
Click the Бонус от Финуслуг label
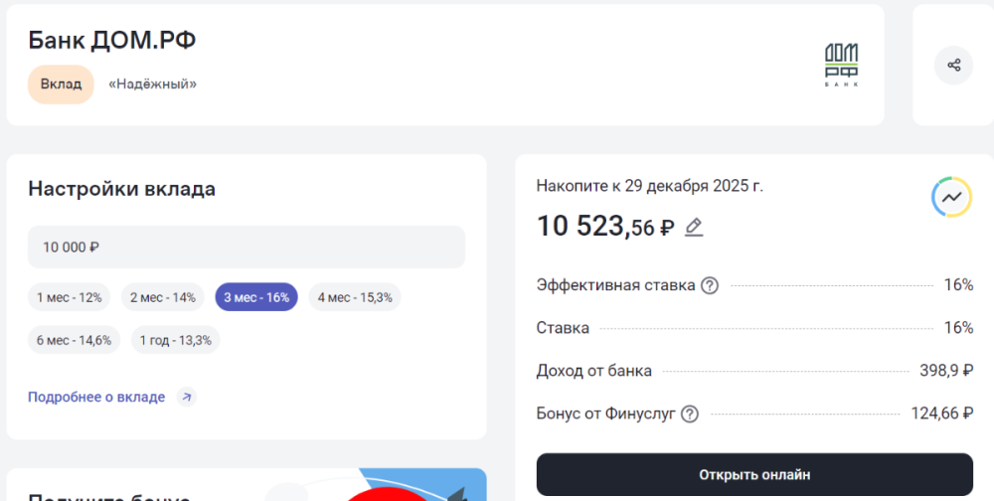[x=606, y=415]
